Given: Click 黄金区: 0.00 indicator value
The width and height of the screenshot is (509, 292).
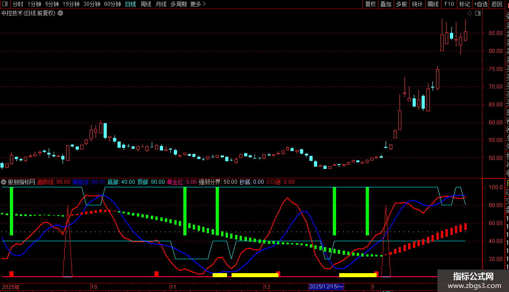Looking at the screenshot, I should point(182,182).
